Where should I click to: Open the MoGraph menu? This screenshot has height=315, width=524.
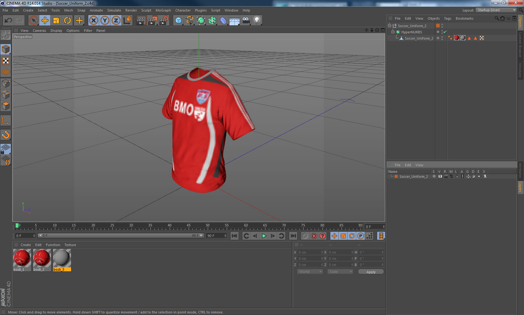(163, 10)
